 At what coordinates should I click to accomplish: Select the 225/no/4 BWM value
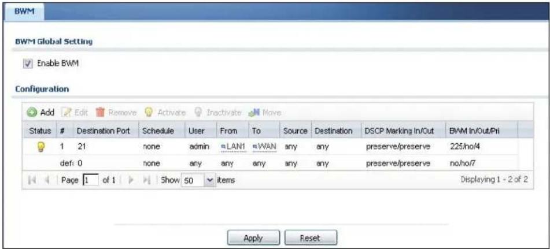(464, 147)
